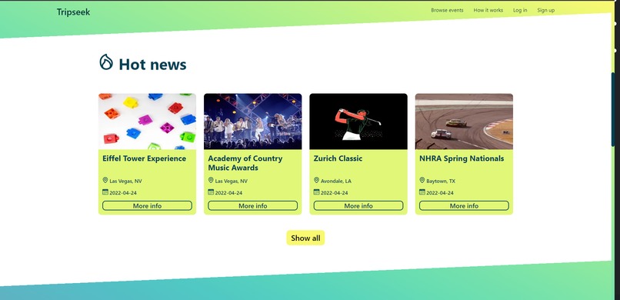Click location pin icon on Country Music Awards card
This screenshot has height=300, width=620.
pyautogui.click(x=211, y=180)
